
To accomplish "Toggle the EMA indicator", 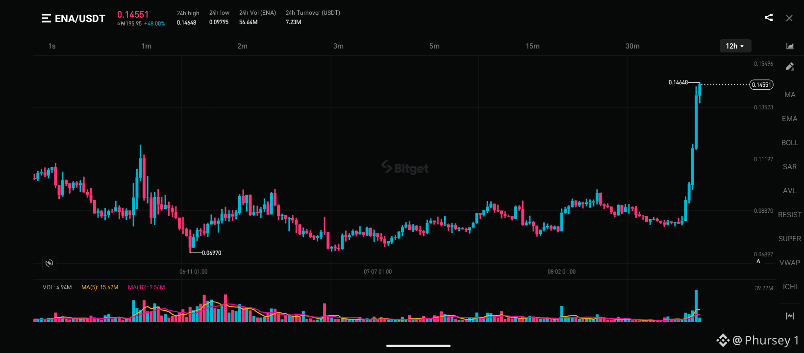I will pos(790,119).
